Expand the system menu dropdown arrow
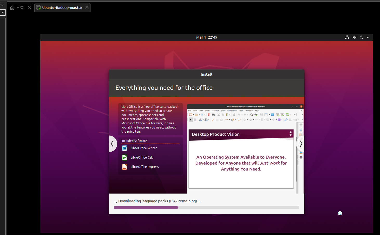The image size is (380, 235). pyautogui.click(x=368, y=37)
